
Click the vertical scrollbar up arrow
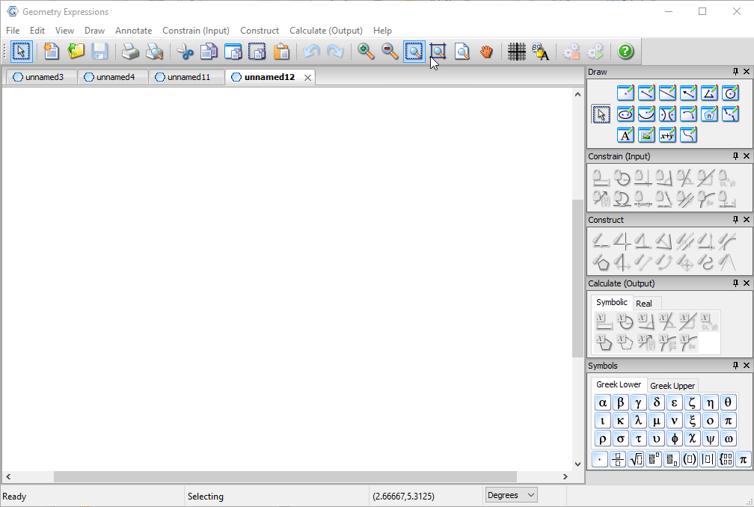(577, 95)
